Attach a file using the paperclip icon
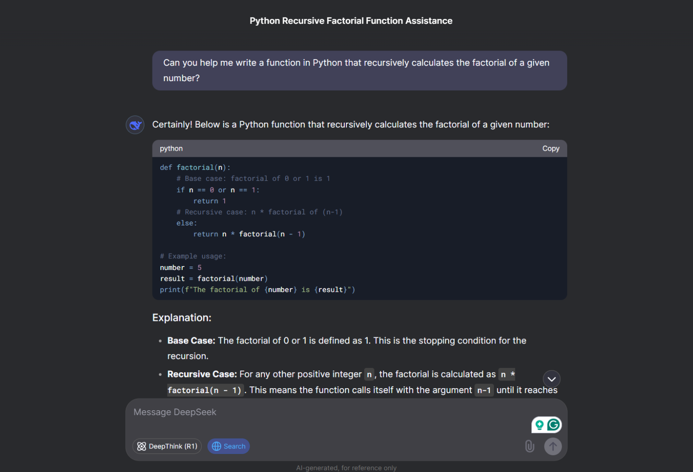The image size is (693, 472). coord(530,446)
